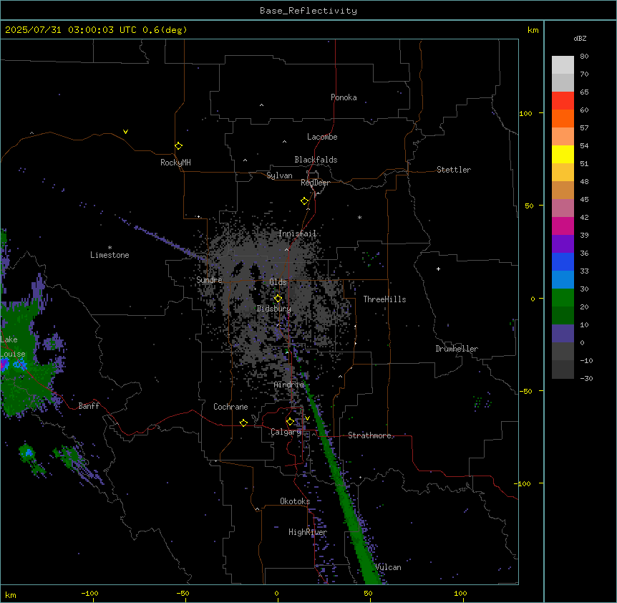Select the Innisfail map label
The width and height of the screenshot is (617, 603).
[x=297, y=233]
